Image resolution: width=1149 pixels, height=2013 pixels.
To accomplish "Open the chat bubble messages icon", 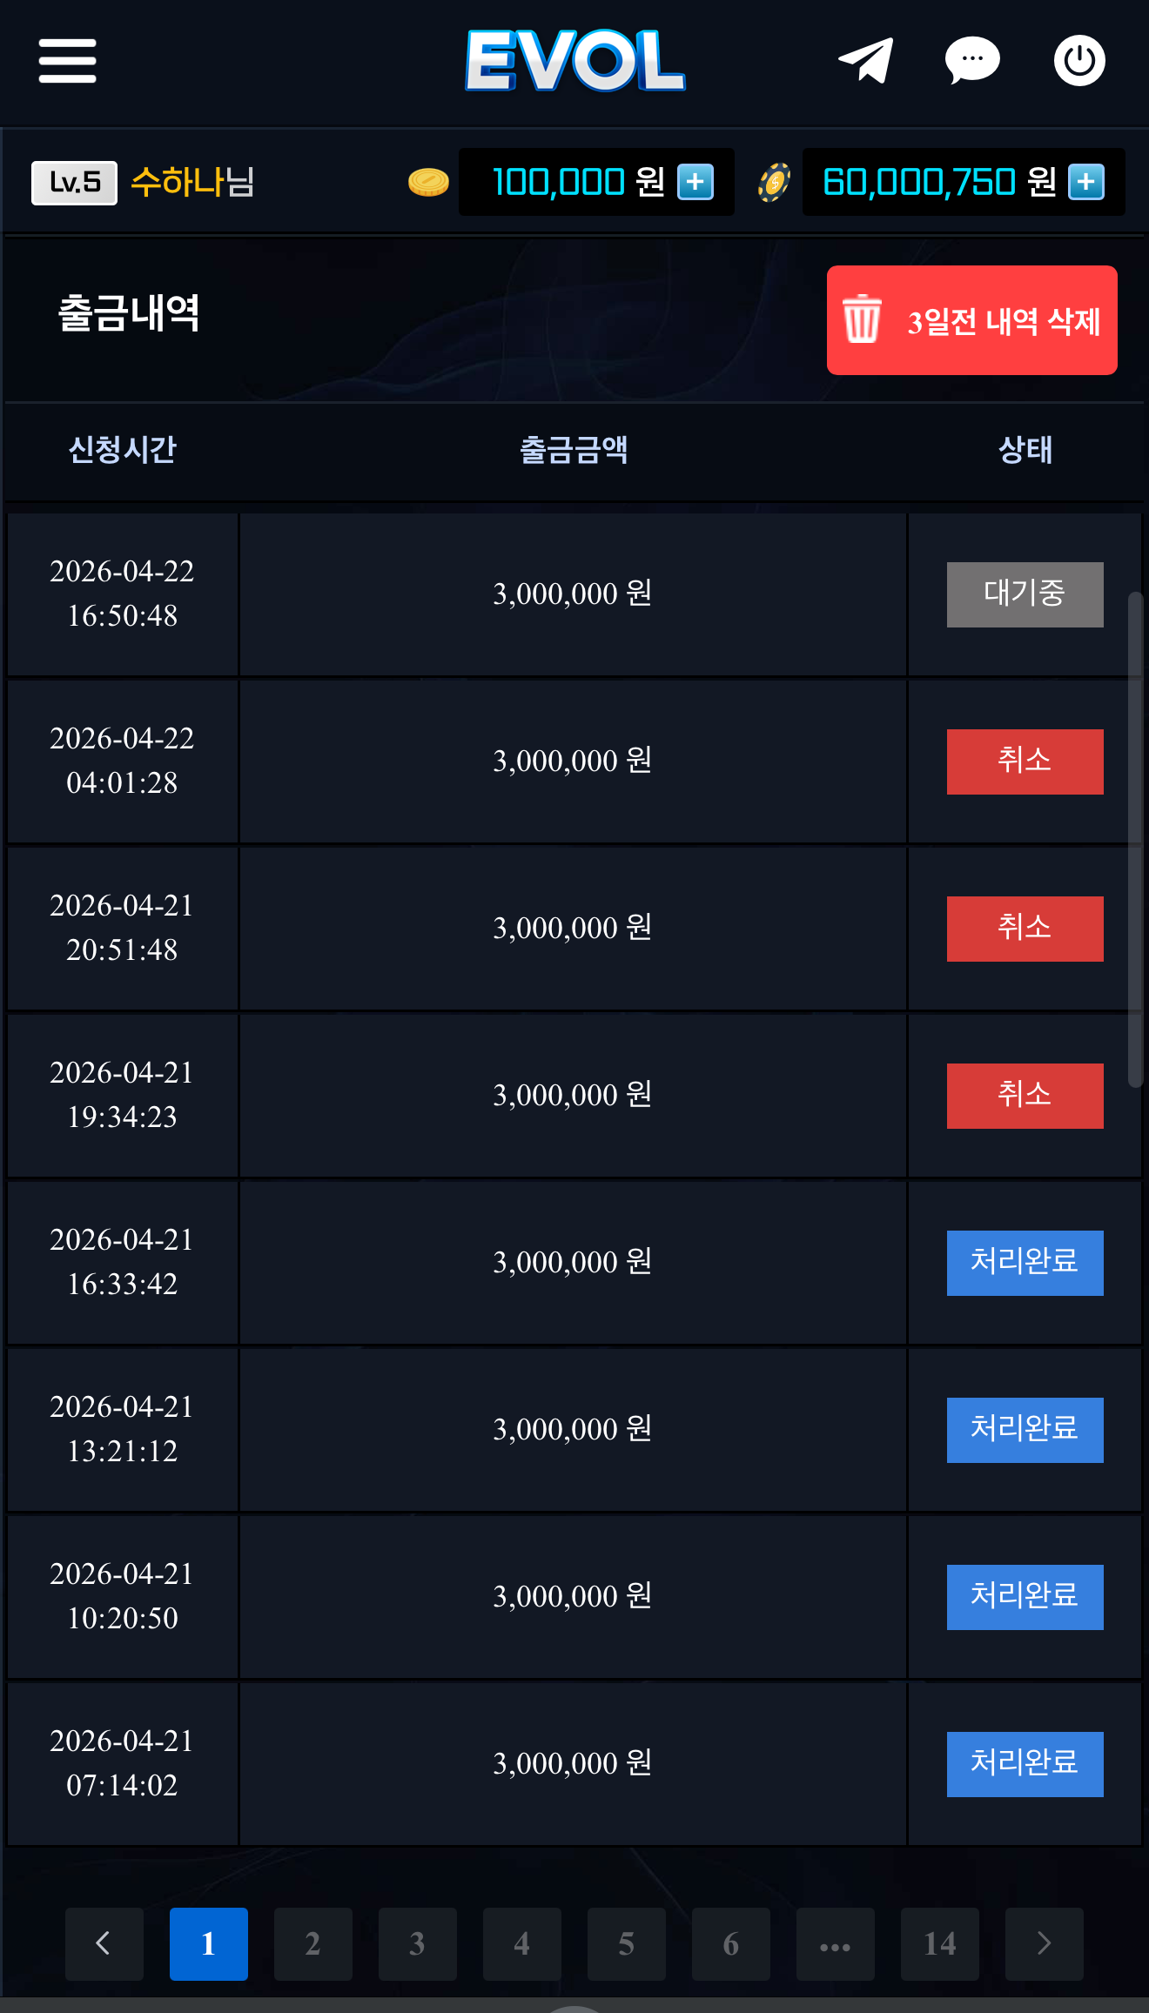I will point(971,61).
